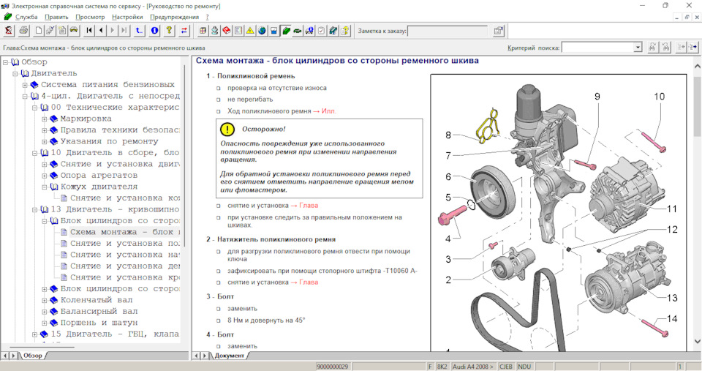This screenshot has width=702, height=371.
Task: Collapse the Обзор root tree node
Action: [5, 62]
